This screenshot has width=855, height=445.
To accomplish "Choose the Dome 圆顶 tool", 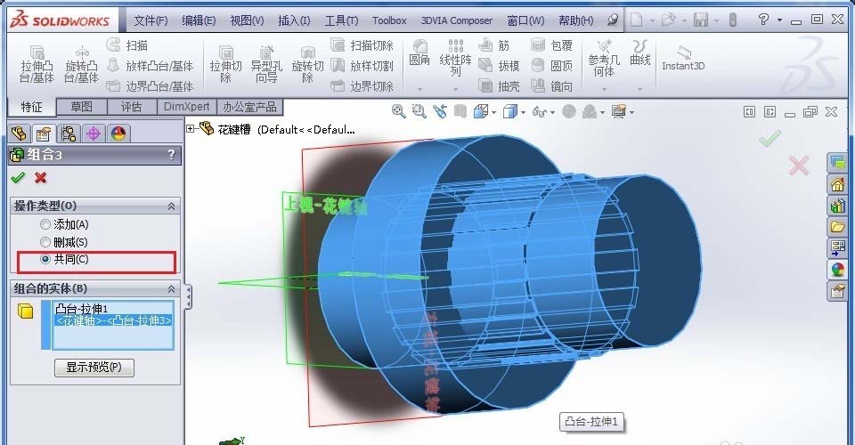I will point(551,66).
